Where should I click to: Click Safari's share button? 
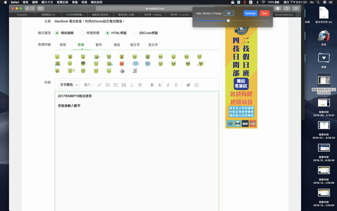tap(287, 8)
